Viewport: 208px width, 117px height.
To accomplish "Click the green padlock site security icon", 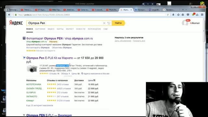I will (x=16, y=15).
